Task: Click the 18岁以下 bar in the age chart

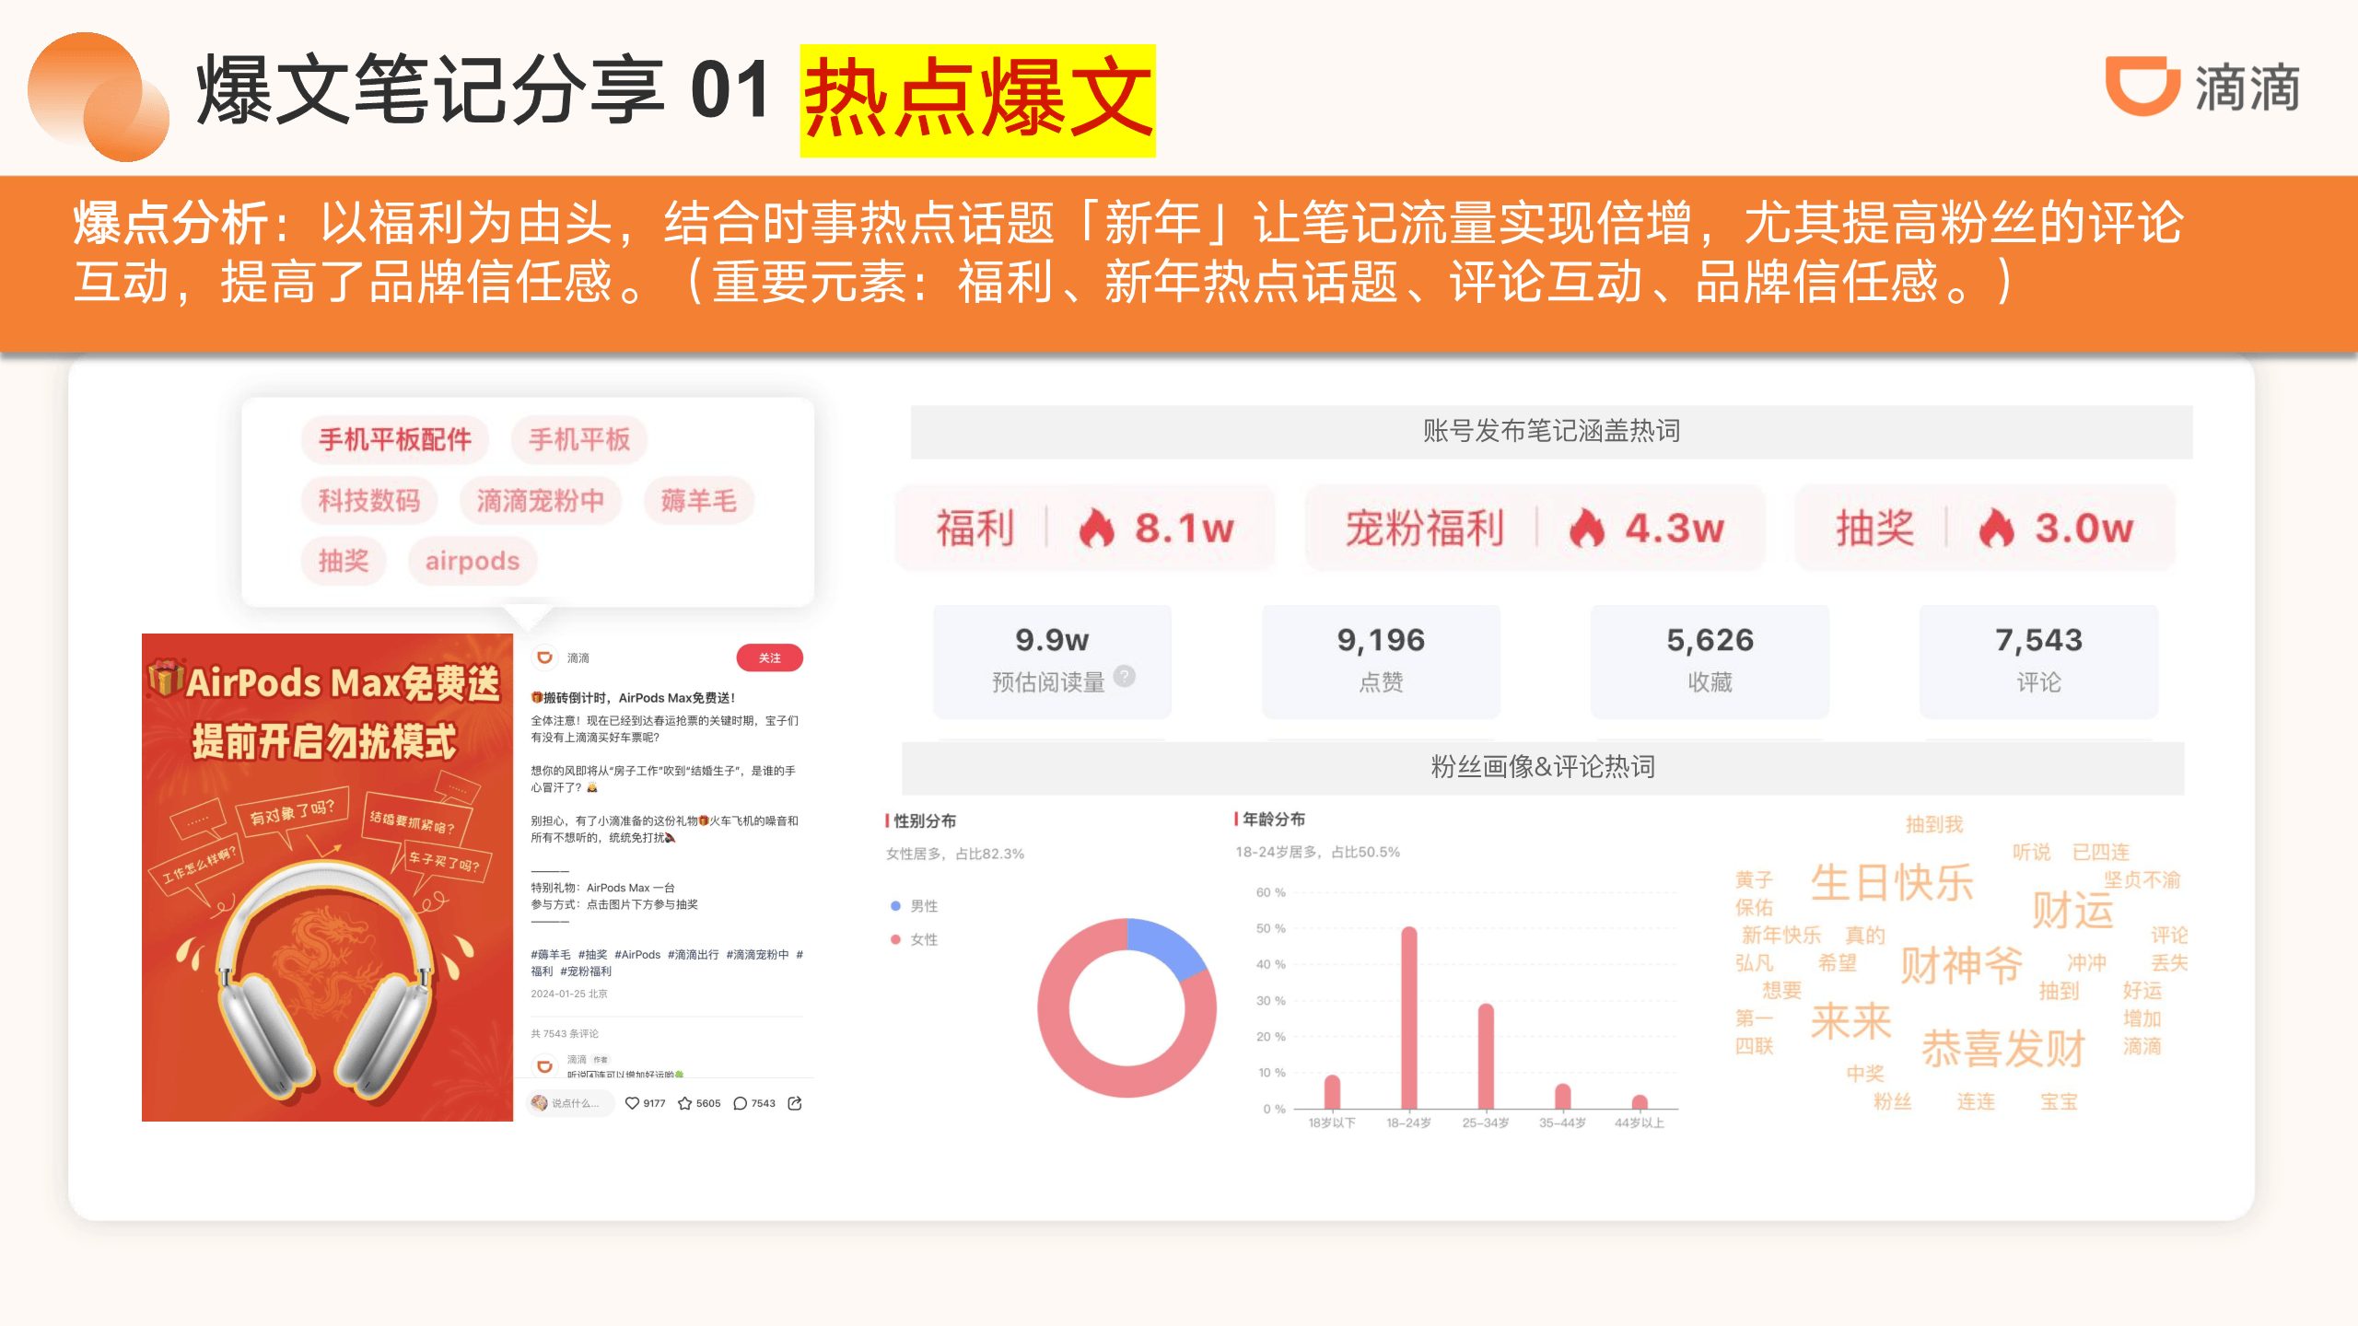Action: tap(1332, 1092)
